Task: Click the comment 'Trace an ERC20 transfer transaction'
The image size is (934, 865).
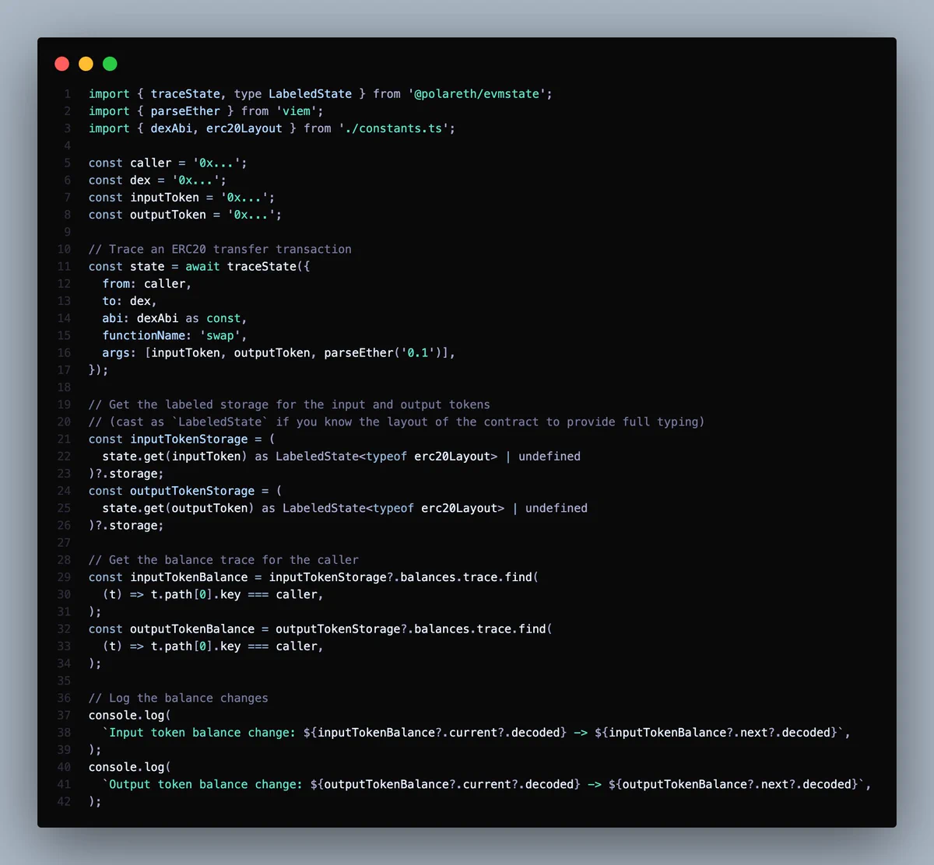Action: click(220, 250)
